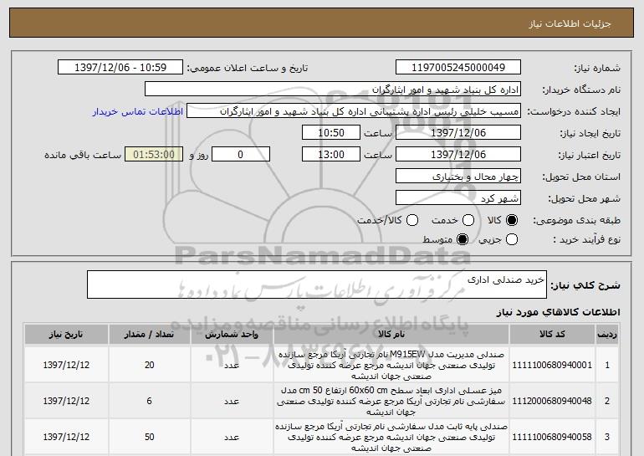The image size is (644, 456).
Task: Select item code 1112000680940048
Action: [552, 401]
